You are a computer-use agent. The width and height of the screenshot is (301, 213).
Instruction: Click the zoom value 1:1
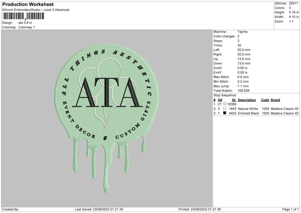point(291,21)
